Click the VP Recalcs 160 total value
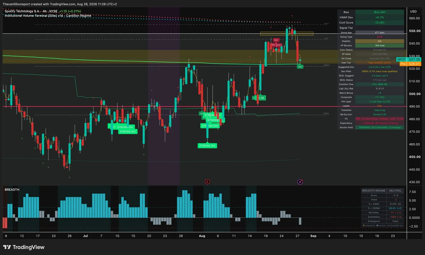This screenshot has width=425, height=255. (380, 46)
